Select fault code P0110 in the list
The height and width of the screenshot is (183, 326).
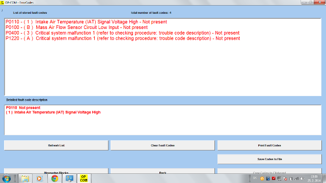[86, 22]
